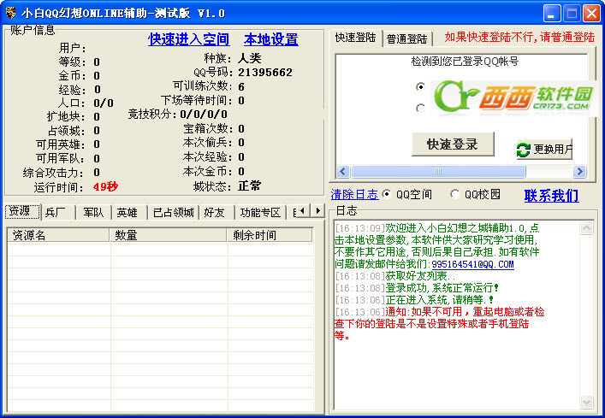
Task: Choose the QQ校园 radio option
Action: (455, 194)
